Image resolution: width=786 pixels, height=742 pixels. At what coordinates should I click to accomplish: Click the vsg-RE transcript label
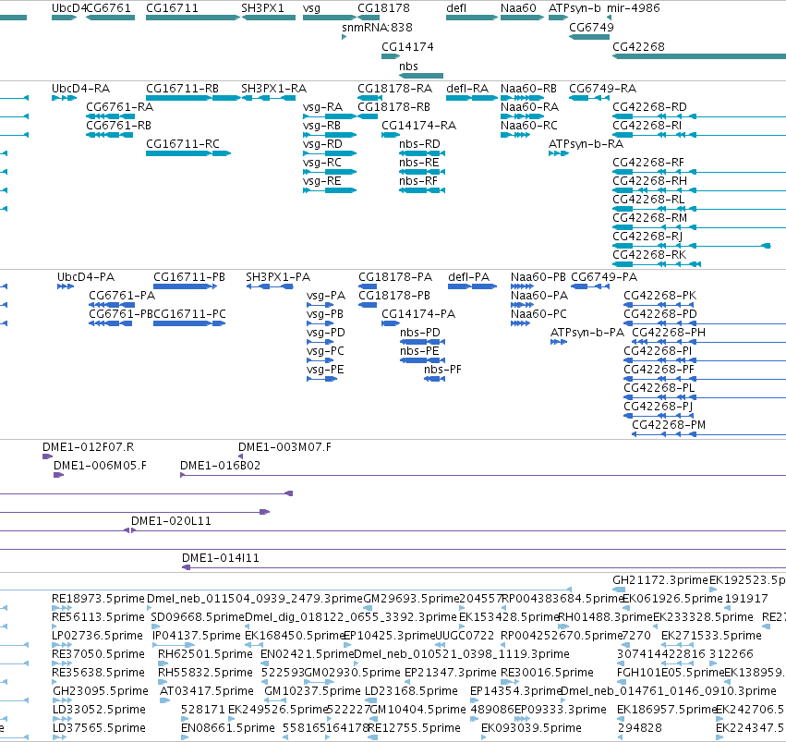tap(321, 181)
